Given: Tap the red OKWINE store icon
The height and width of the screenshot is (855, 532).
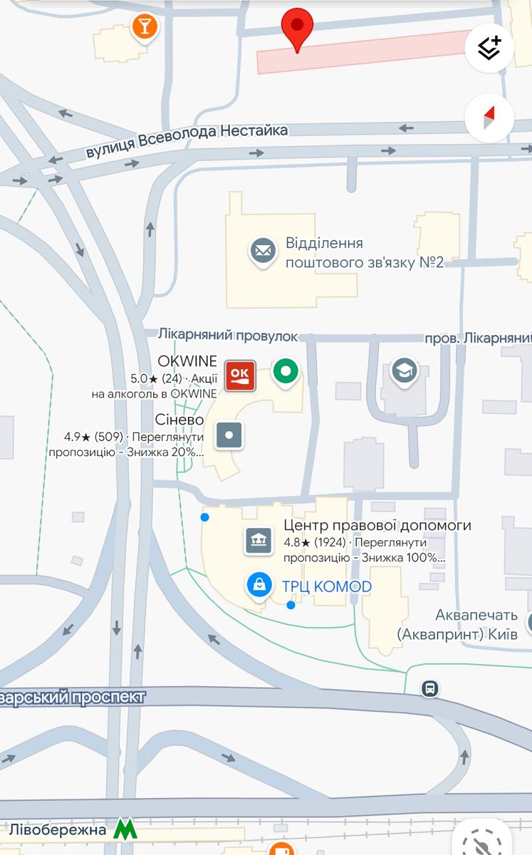Looking at the screenshot, I should click(x=240, y=375).
